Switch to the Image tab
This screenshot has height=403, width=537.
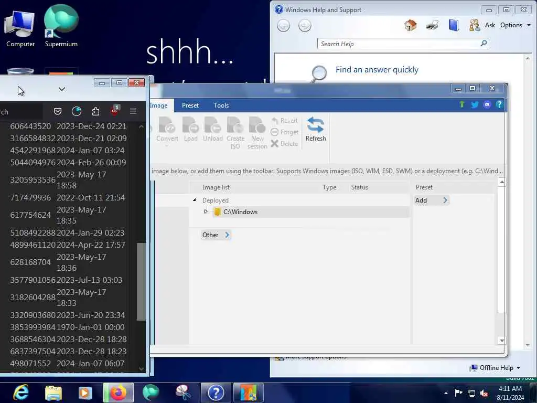point(160,105)
